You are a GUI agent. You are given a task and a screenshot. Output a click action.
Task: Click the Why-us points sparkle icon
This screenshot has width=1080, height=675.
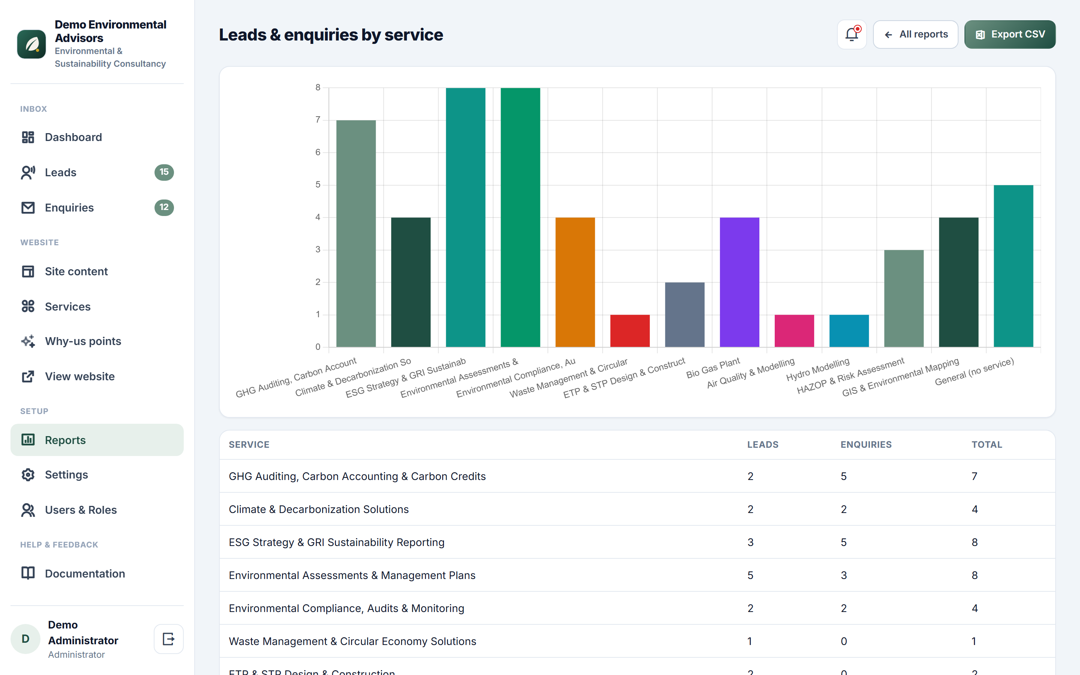tap(28, 341)
